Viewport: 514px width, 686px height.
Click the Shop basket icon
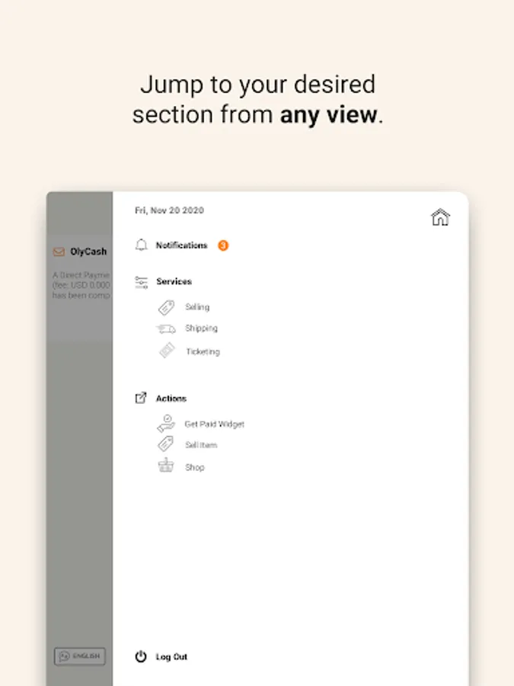pyautogui.click(x=166, y=466)
